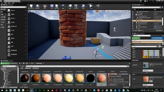Open the Filters dropdown in Content Browser
The height and width of the screenshot is (92, 164).
point(22,66)
